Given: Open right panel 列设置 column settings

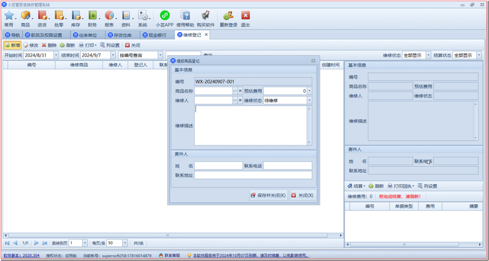Looking at the screenshot, I should 427,186.
